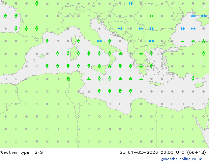This screenshot has height=162, width=209.
Task: Open the weatheronline.co.uk copyright link
Action: tap(181, 159)
